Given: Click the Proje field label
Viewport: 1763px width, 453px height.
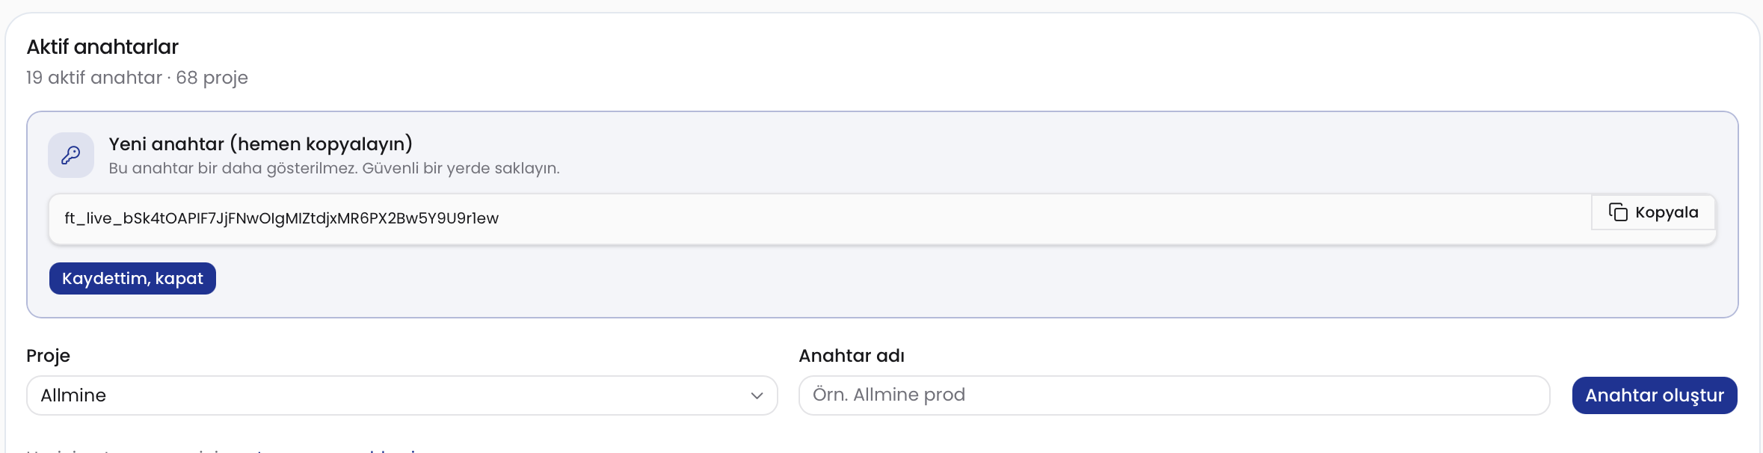Looking at the screenshot, I should pyautogui.click(x=48, y=356).
